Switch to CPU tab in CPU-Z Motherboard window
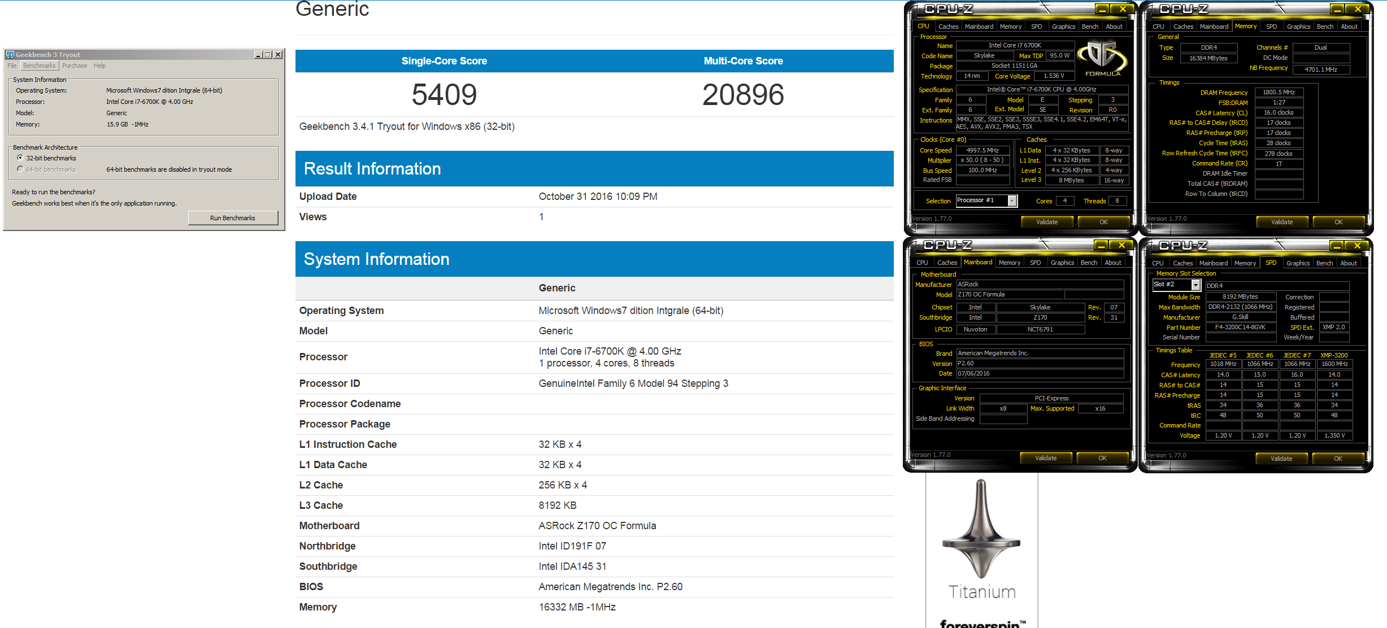The height and width of the screenshot is (628, 1387). click(x=922, y=263)
